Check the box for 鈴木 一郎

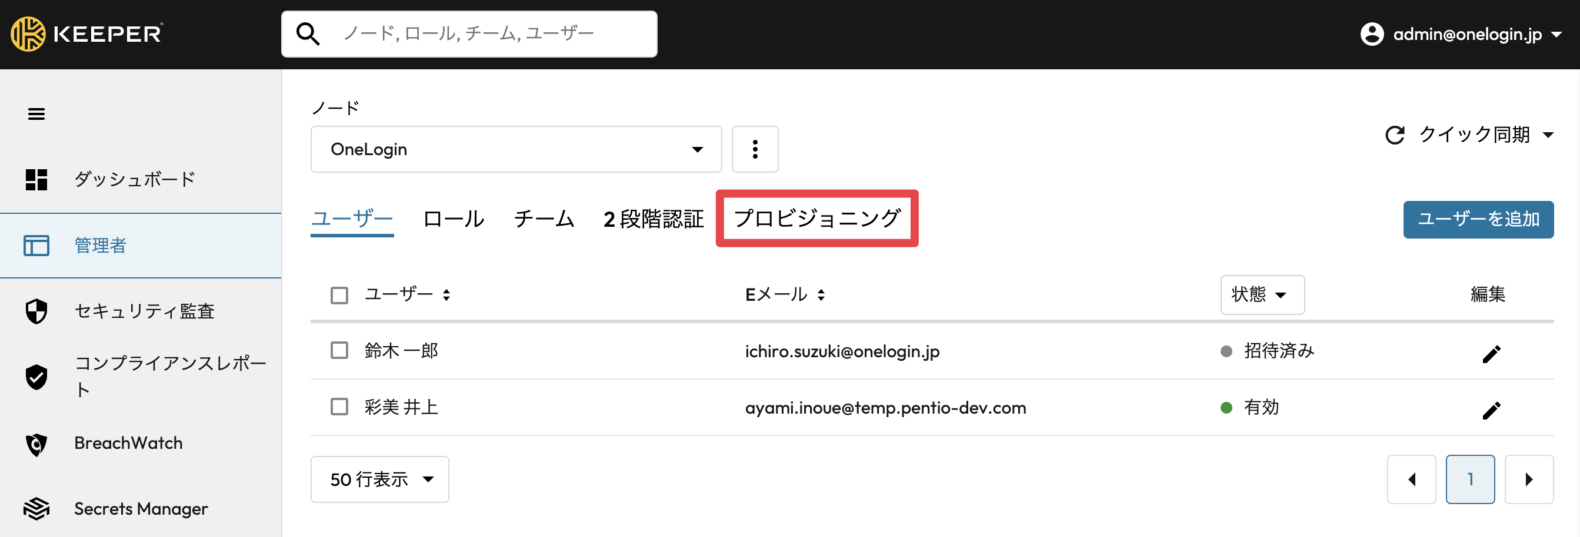coord(339,350)
